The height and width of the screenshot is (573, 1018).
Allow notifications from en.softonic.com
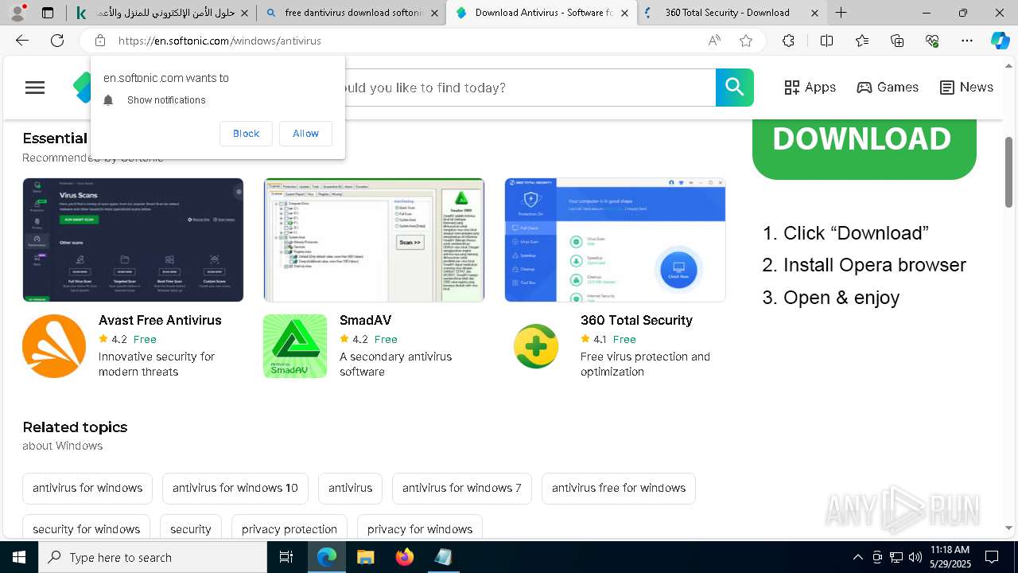(x=305, y=134)
